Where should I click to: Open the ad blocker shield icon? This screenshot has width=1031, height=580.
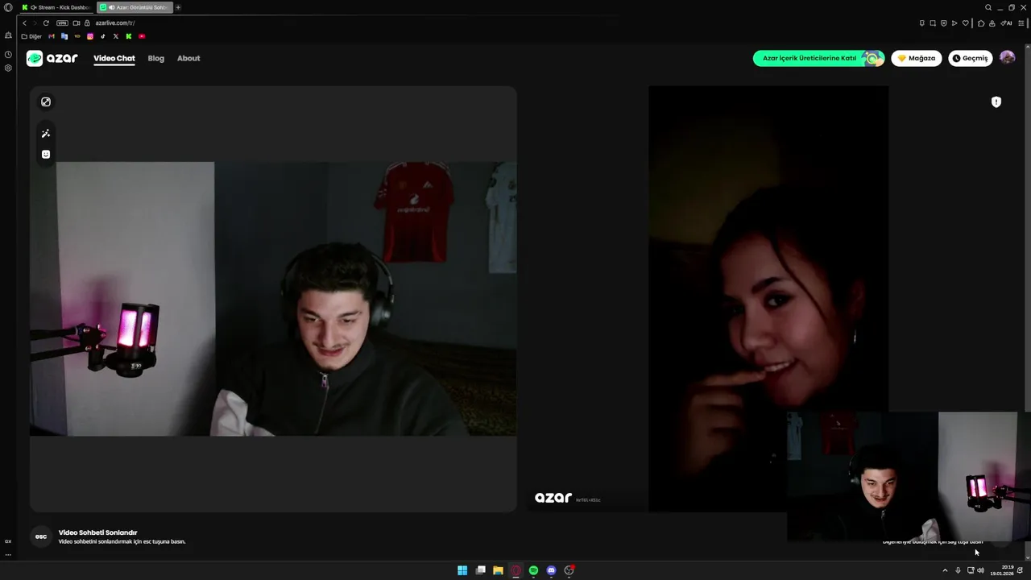pyautogui.click(x=943, y=23)
